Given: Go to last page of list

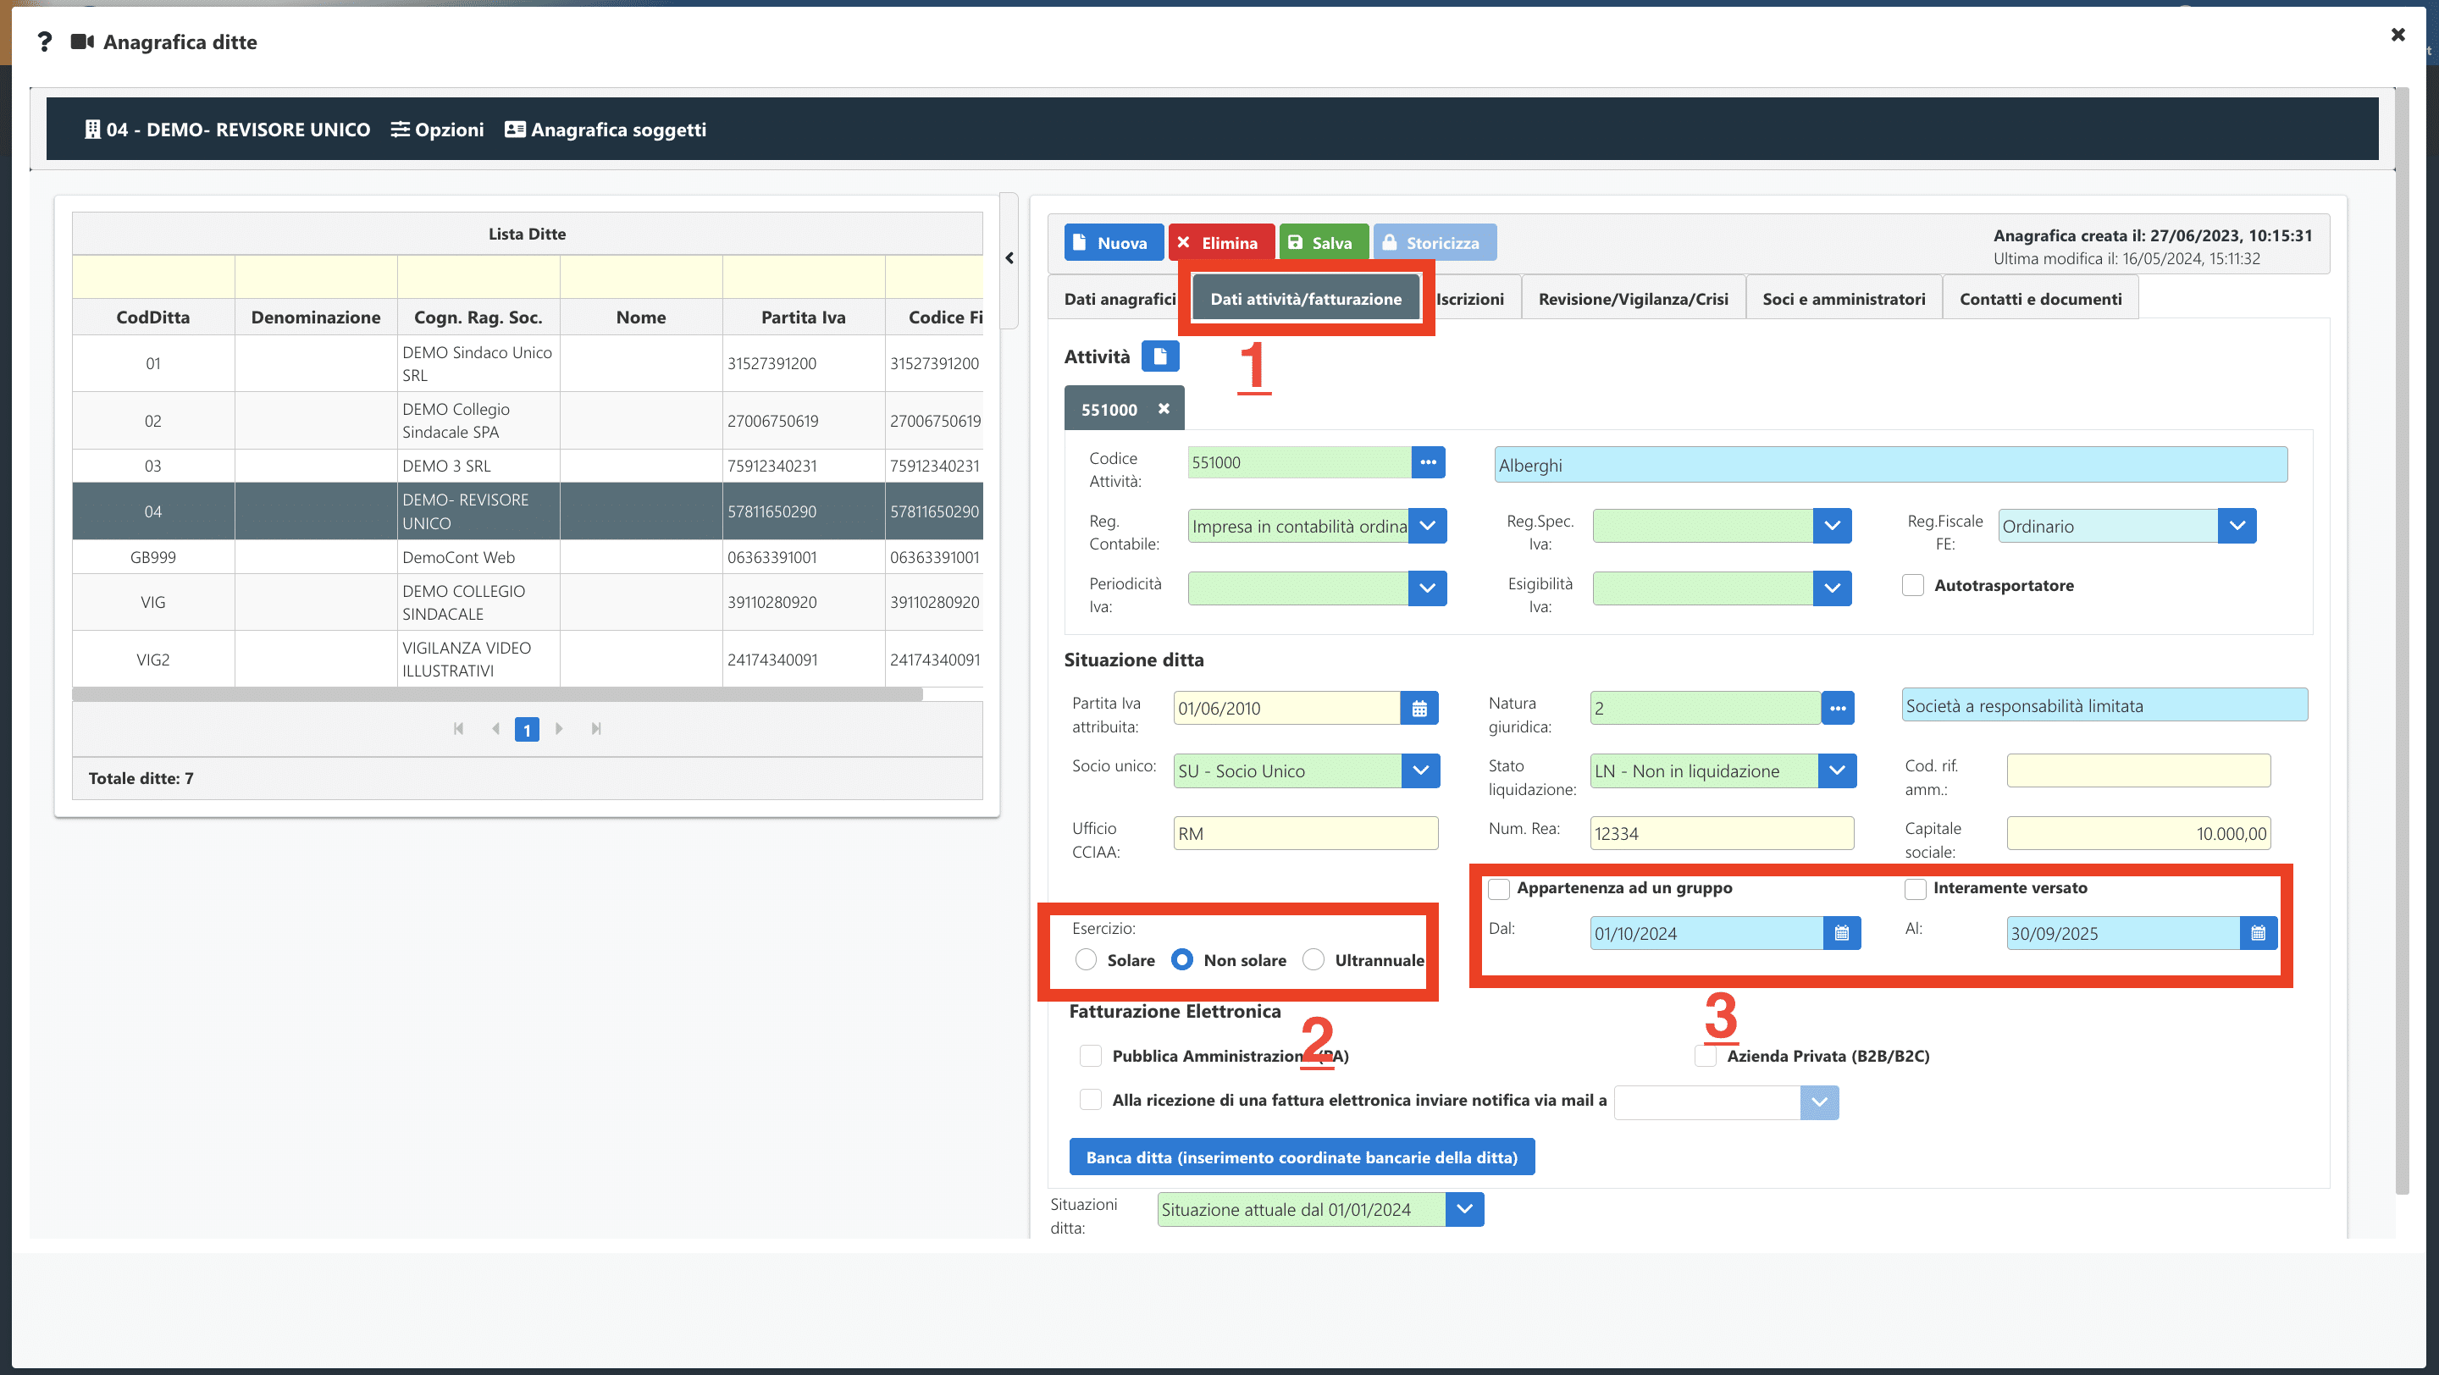Looking at the screenshot, I should click(x=595, y=729).
